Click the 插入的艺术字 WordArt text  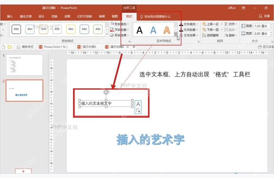[150, 140]
